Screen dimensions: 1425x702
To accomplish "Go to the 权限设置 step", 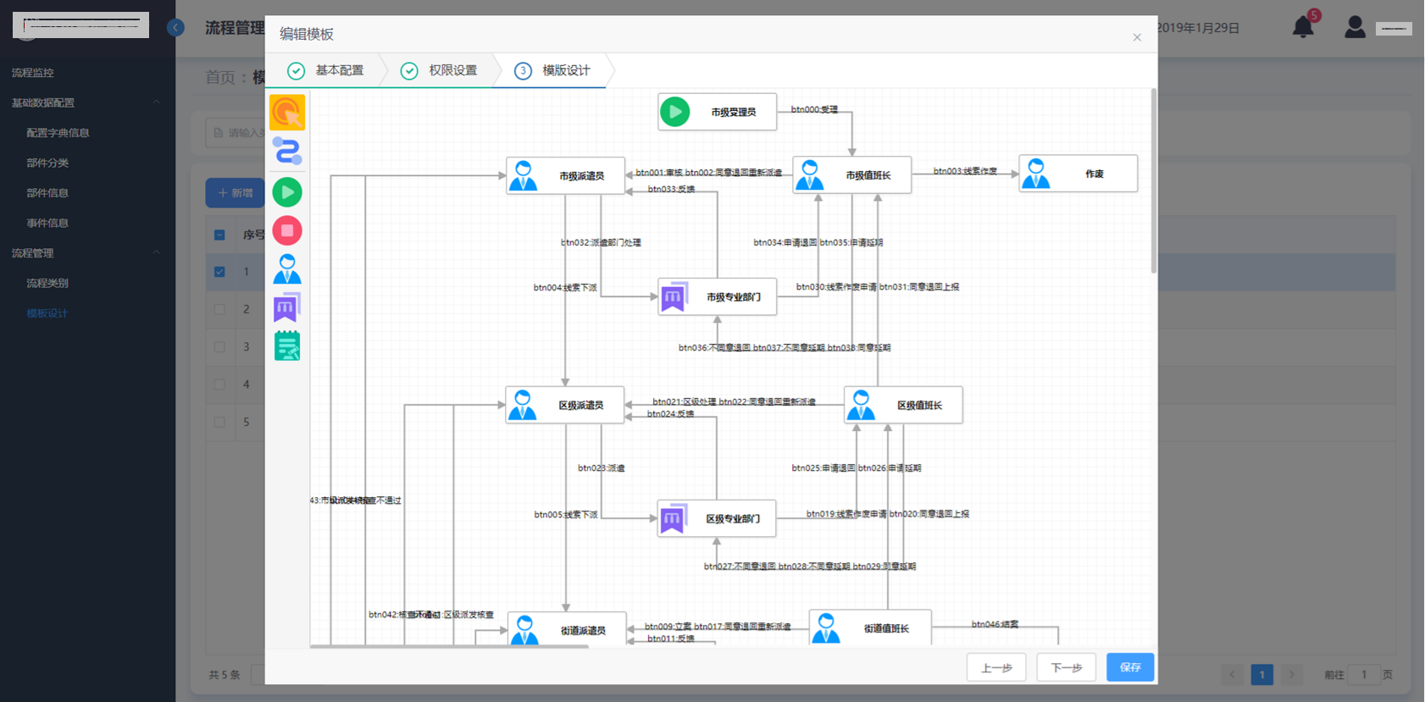I will point(440,70).
